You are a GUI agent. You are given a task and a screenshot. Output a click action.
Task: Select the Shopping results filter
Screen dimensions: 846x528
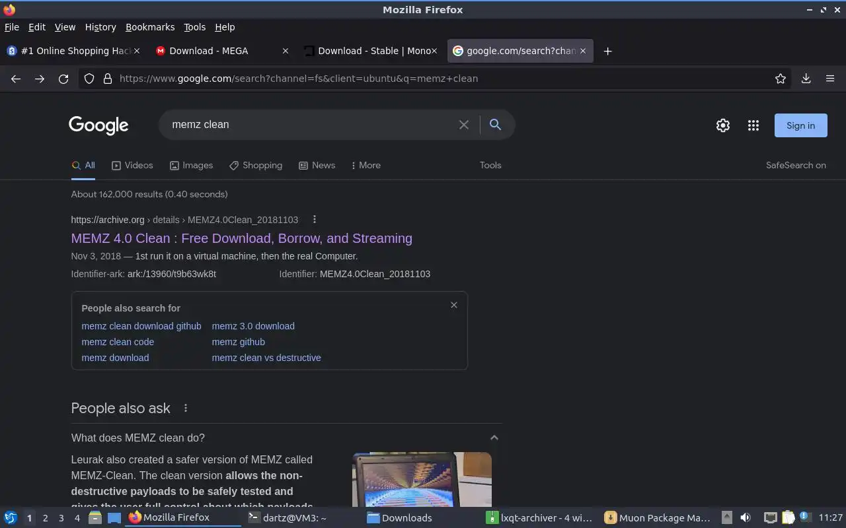[256, 166]
